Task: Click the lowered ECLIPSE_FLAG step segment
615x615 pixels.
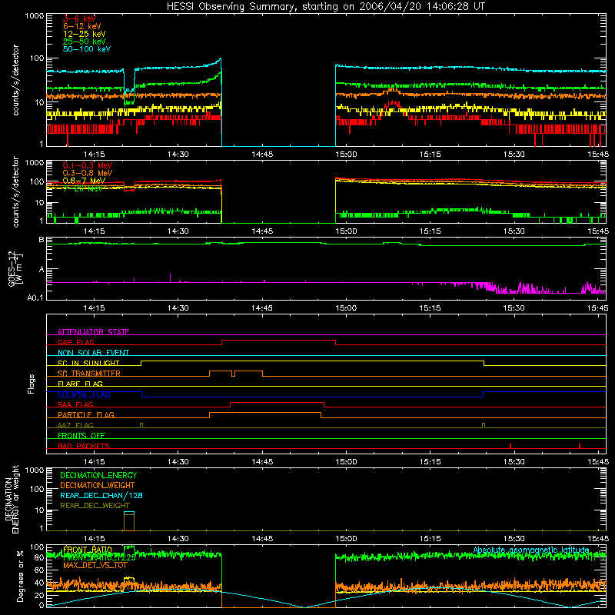Action: [312, 397]
